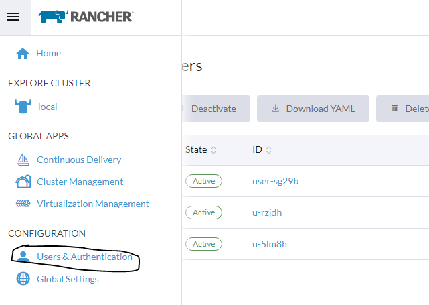This screenshot has height=305, width=429.
Task: Click the Global Settings globe icon
Action: tap(23, 279)
